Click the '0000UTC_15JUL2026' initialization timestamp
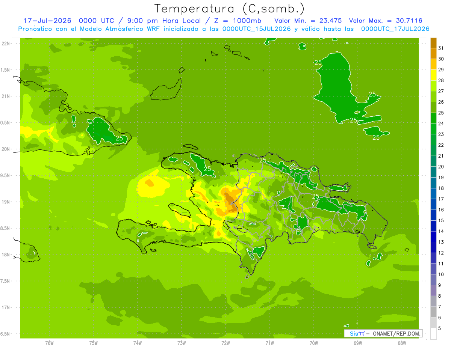This screenshot has width=451, height=348. [x=257, y=29]
